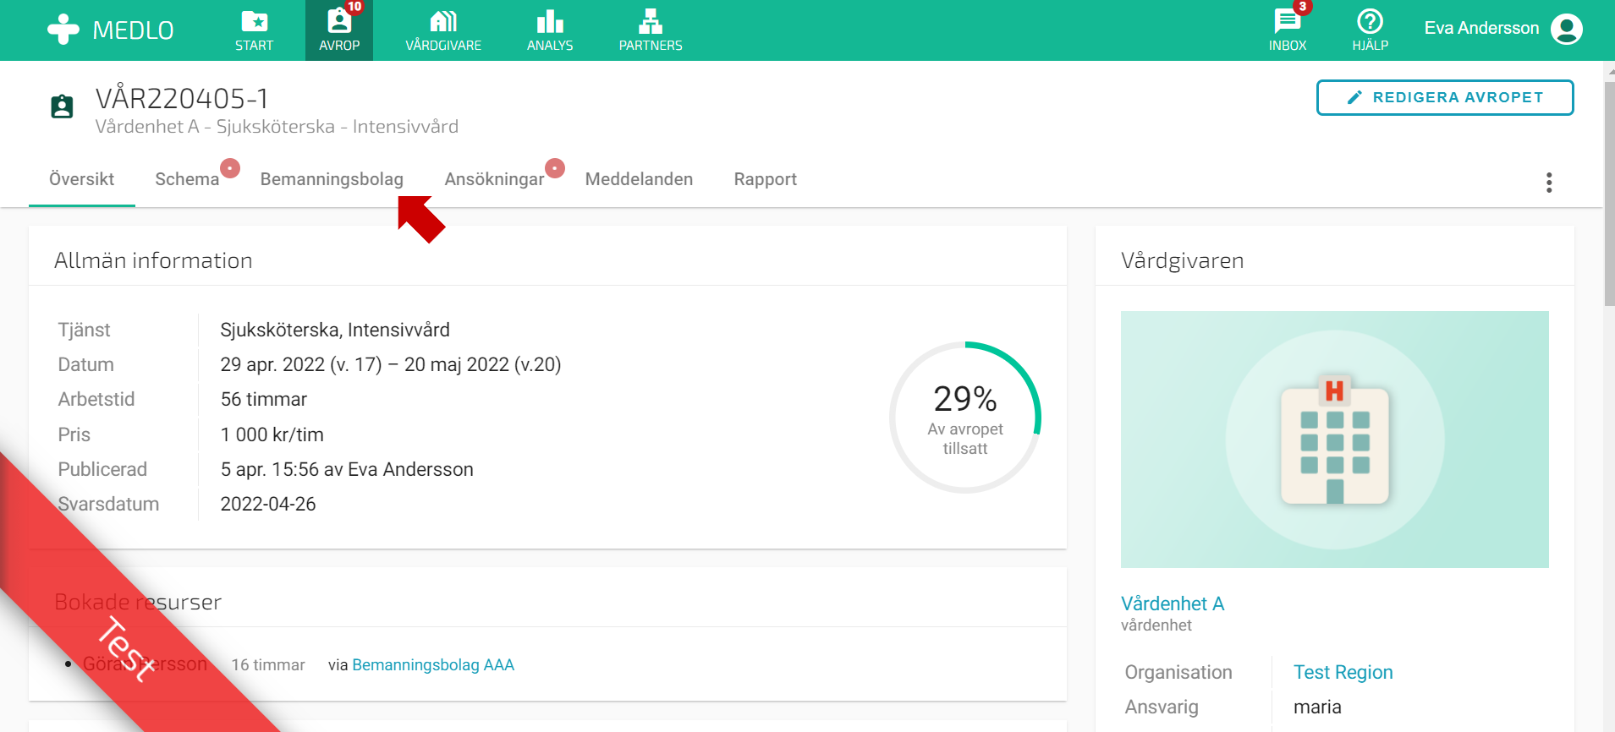Click '5 apr. 15:56 av Eva Andersson'
This screenshot has width=1615, height=732.
click(x=347, y=469)
